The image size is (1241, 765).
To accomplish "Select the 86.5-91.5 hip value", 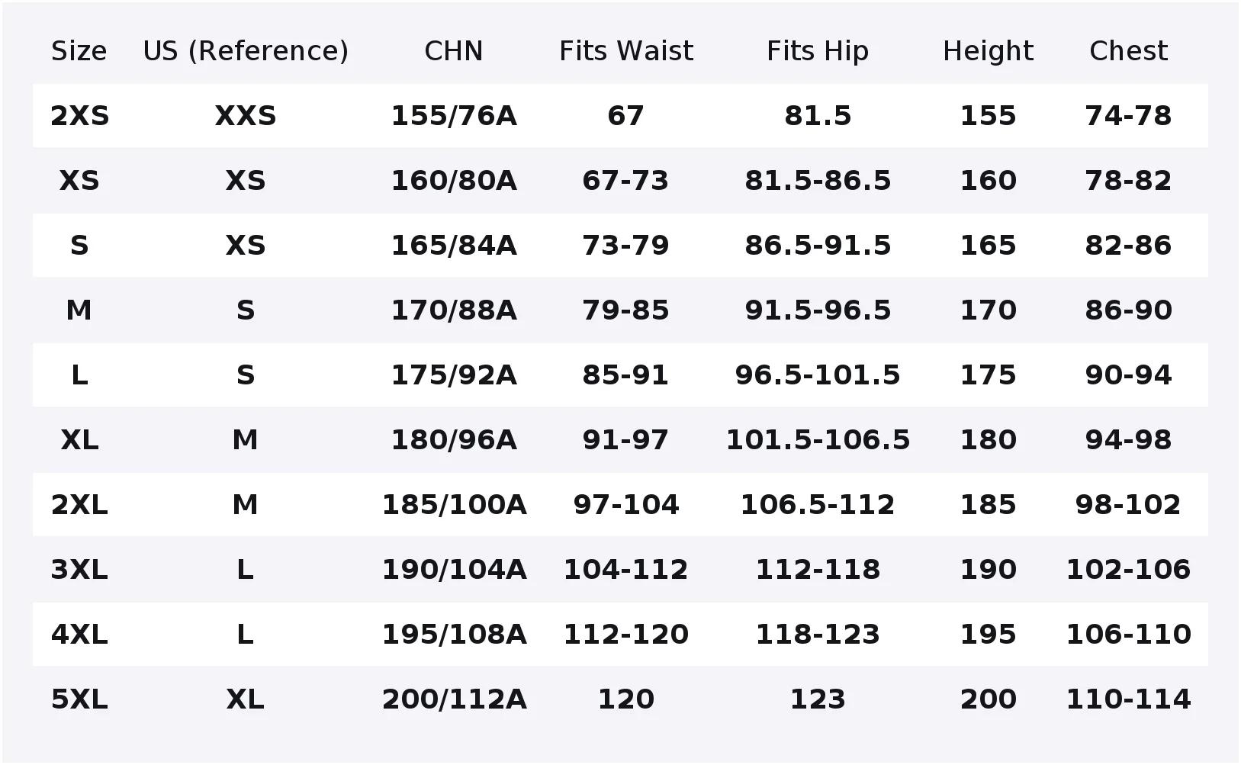I will [x=818, y=246].
